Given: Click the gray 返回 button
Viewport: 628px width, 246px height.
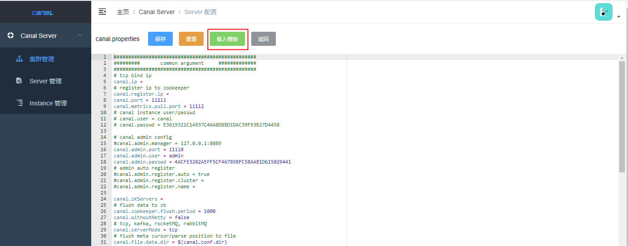Looking at the screenshot, I should tap(263, 39).
